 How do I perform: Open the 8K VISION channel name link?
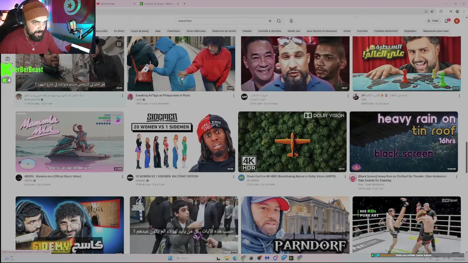click(253, 180)
